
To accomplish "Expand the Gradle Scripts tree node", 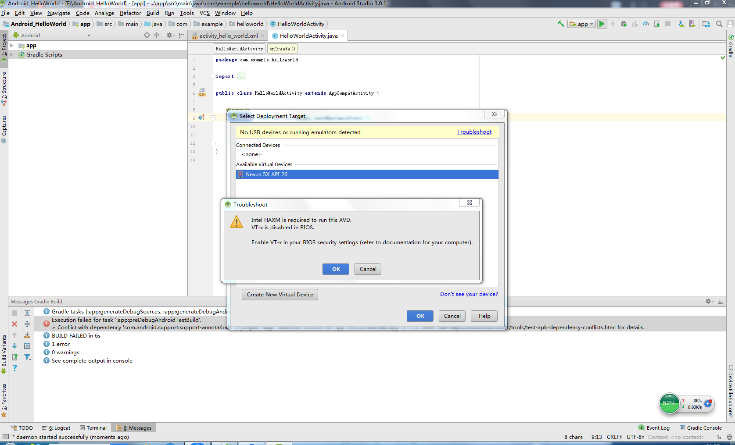I will click(x=12, y=55).
